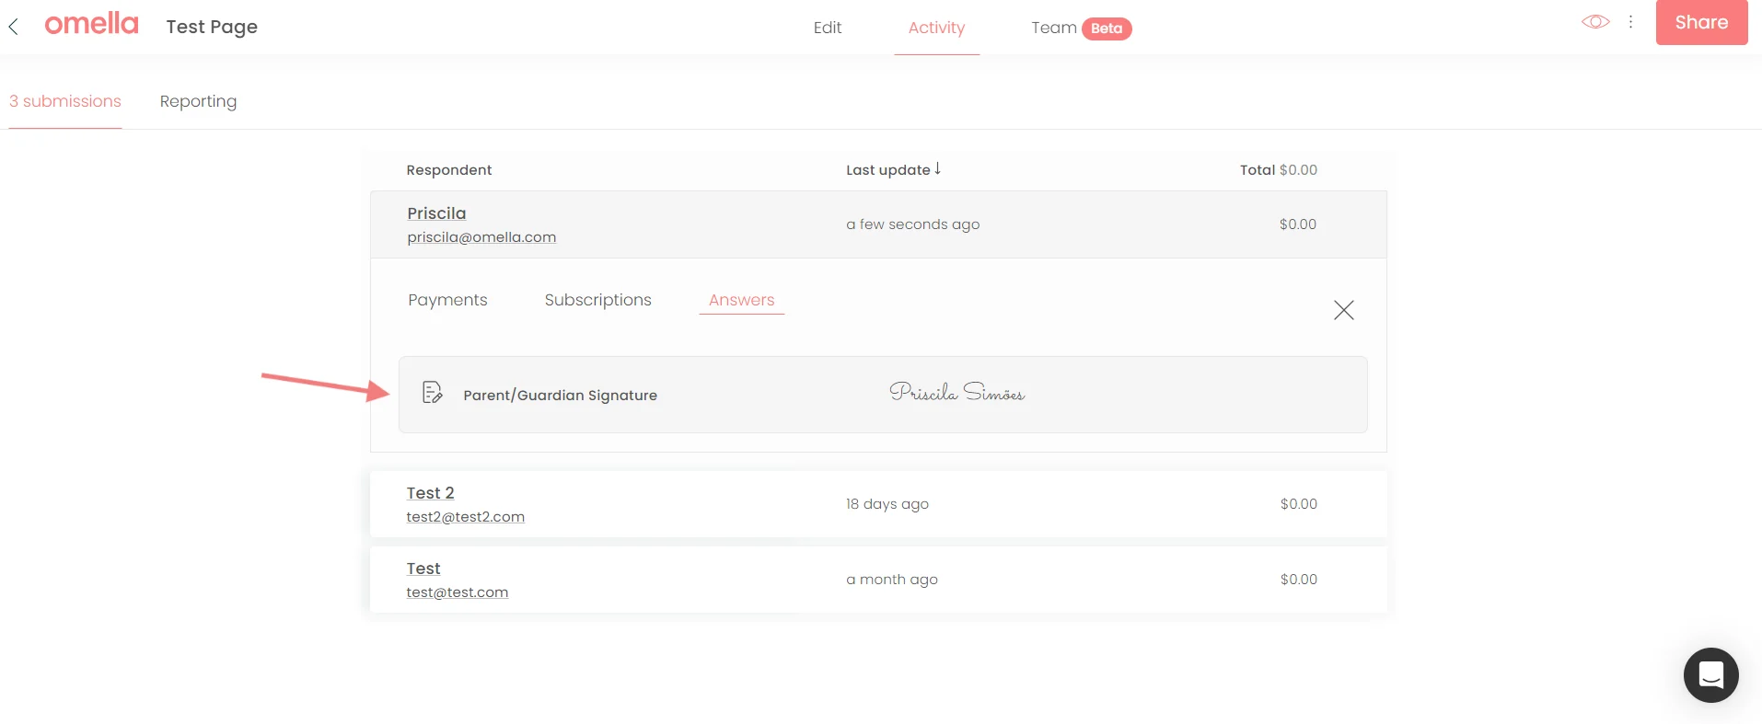Select the Answers tab
This screenshot has width=1762, height=724.
pyautogui.click(x=741, y=300)
